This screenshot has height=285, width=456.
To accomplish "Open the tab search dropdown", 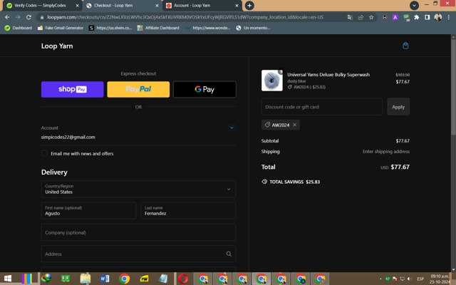I will pyautogui.click(x=414, y=5).
